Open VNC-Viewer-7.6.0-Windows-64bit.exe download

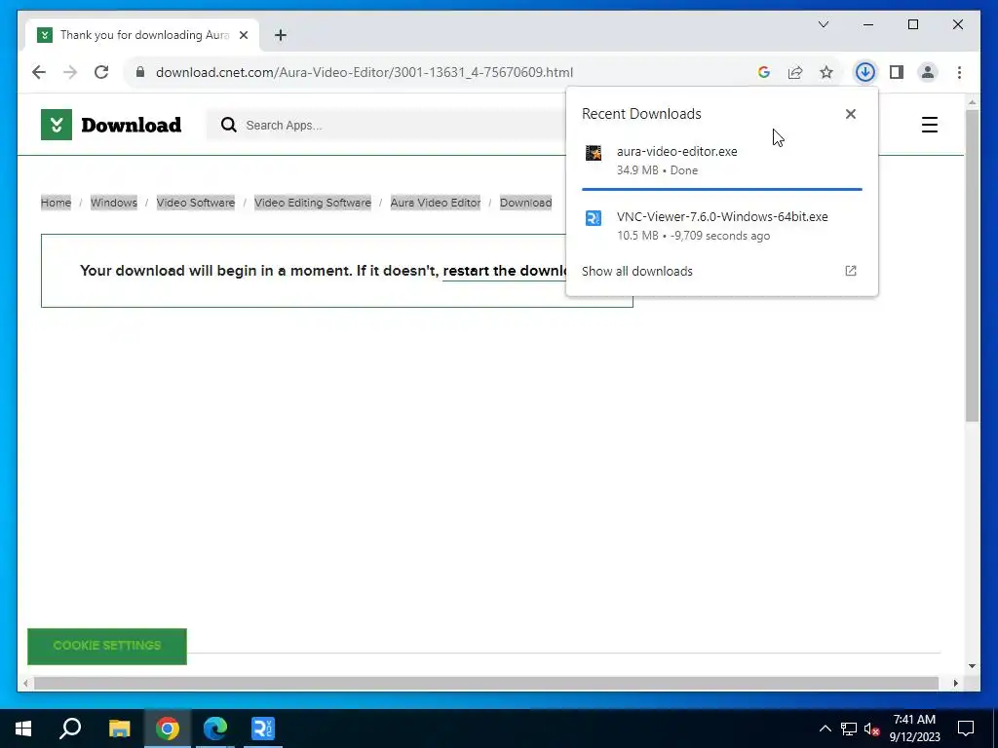[x=722, y=226]
